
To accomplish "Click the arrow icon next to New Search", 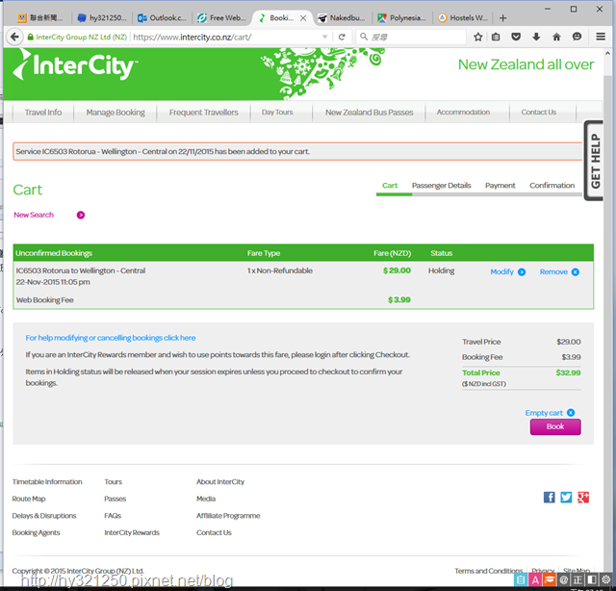I will (x=81, y=215).
